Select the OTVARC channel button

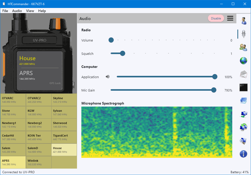13,100
